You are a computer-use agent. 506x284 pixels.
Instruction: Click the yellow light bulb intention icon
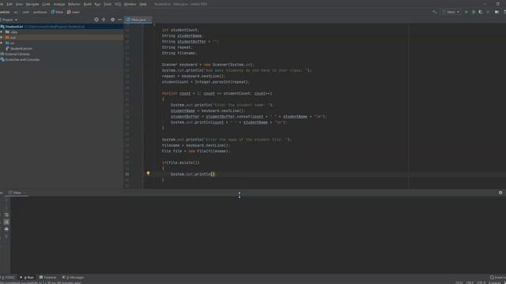pyautogui.click(x=148, y=174)
